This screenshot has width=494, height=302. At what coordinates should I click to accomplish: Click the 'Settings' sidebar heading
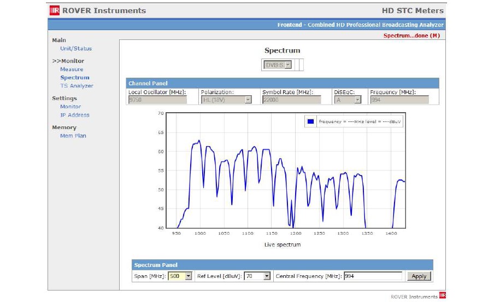click(x=64, y=98)
